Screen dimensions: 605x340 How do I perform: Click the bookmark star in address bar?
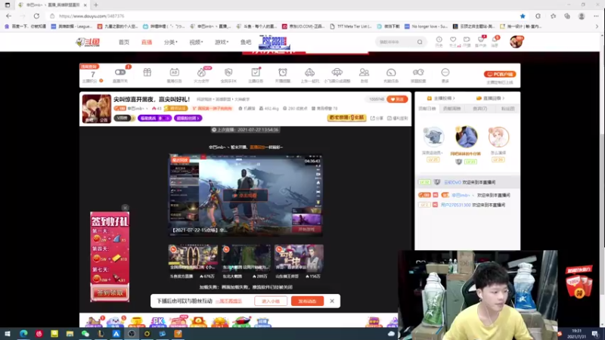(x=523, y=16)
